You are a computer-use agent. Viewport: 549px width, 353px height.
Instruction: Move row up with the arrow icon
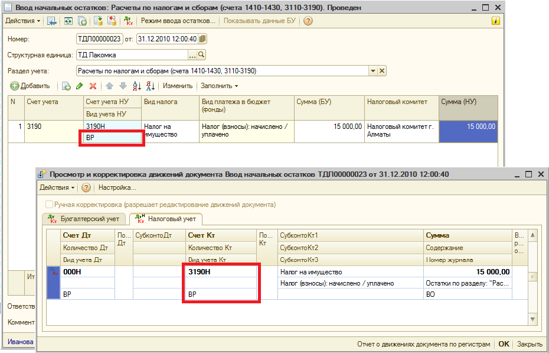point(109,86)
